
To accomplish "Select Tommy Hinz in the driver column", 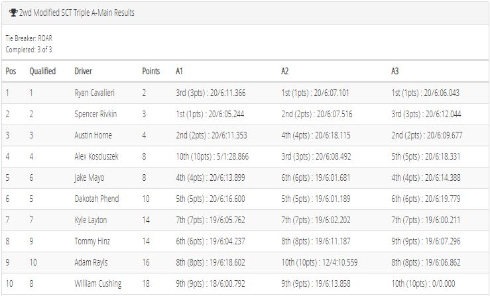I will click(92, 241).
